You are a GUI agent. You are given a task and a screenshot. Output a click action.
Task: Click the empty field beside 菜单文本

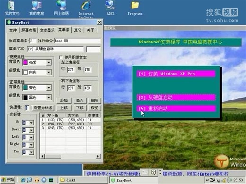[93, 49]
